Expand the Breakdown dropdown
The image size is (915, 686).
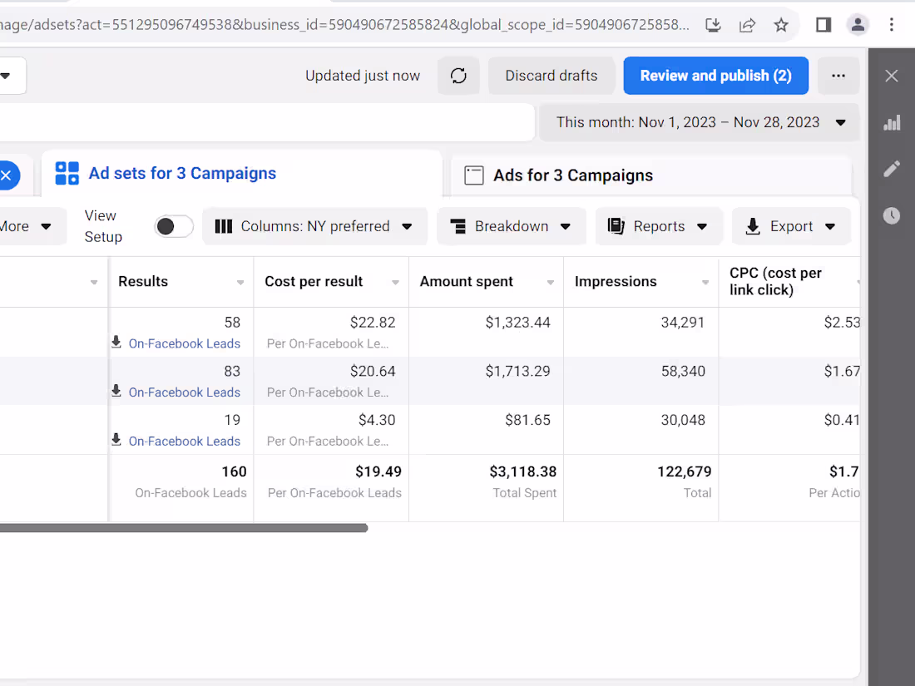[511, 225]
